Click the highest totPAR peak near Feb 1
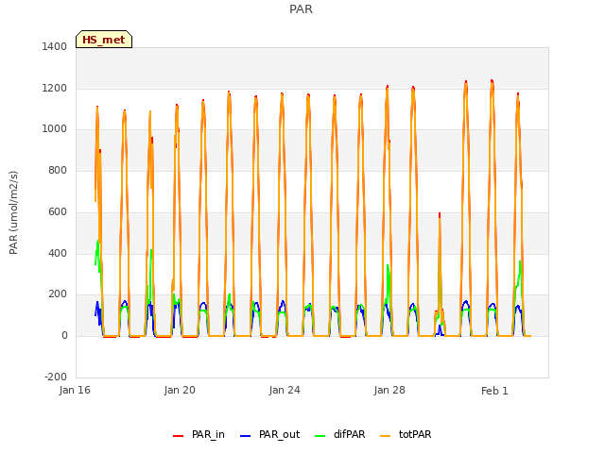Screen dimensions: 605x453 pyautogui.click(x=492, y=81)
